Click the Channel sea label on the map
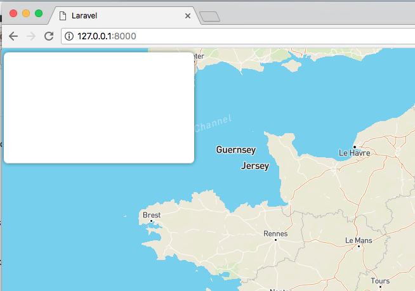Image resolution: width=415 pixels, height=291 pixels. 213,124
